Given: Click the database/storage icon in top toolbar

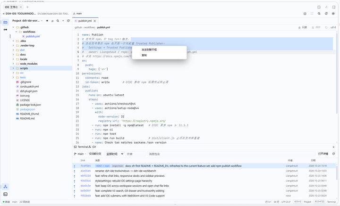Looking at the screenshot, I should click(x=305, y=14).
